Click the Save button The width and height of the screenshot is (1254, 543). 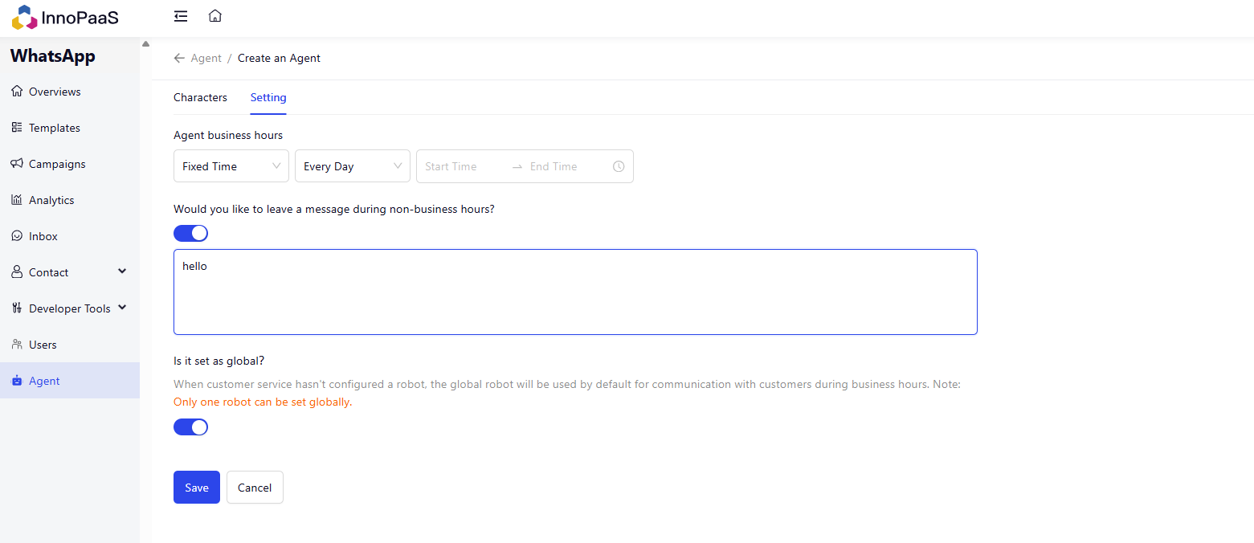point(197,488)
